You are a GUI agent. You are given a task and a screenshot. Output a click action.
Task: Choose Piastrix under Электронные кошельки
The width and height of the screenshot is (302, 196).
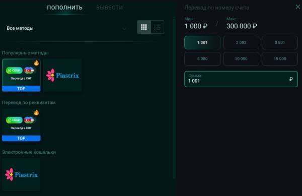click(x=21, y=175)
